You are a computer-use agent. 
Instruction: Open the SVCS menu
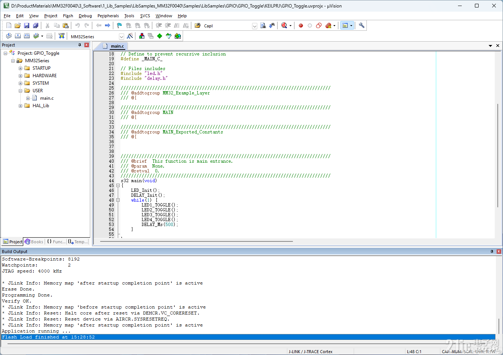pos(145,16)
